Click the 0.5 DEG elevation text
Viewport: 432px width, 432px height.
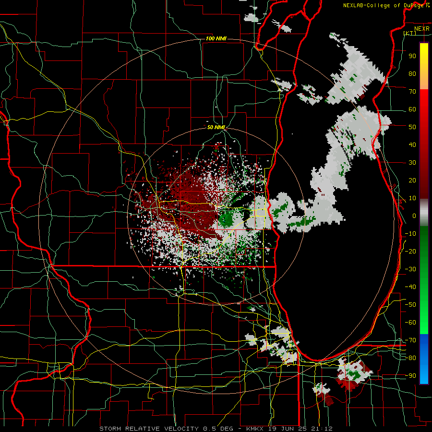coord(218,429)
